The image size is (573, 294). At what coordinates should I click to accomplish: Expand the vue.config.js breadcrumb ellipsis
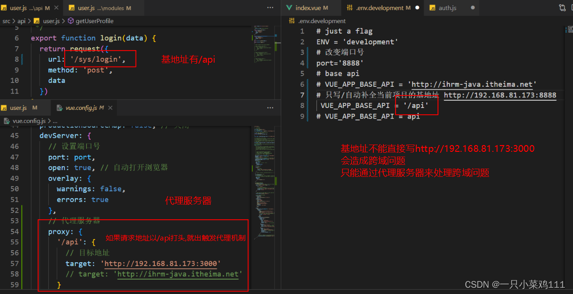pos(55,120)
